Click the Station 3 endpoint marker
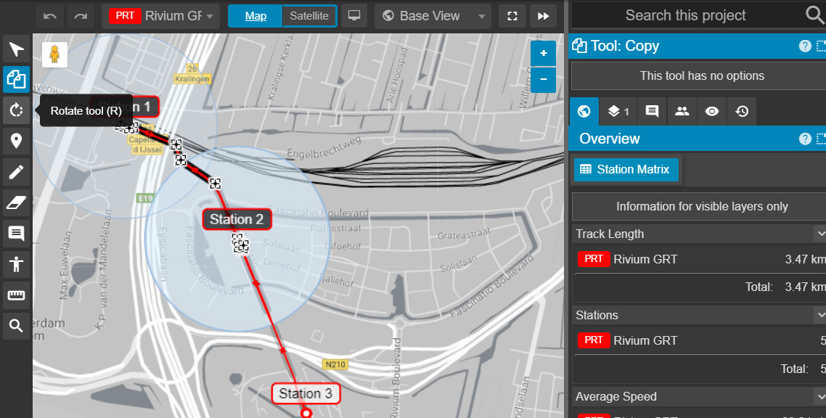This screenshot has height=418, width=826. click(x=306, y=413)
